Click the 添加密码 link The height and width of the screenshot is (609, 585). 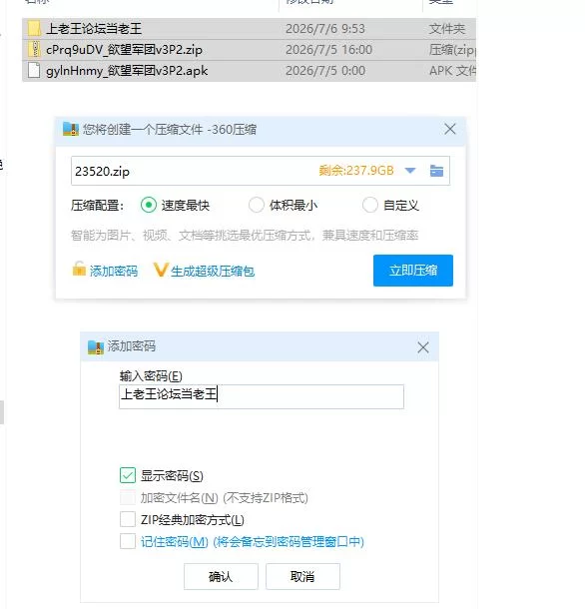(x=114, y=271)
